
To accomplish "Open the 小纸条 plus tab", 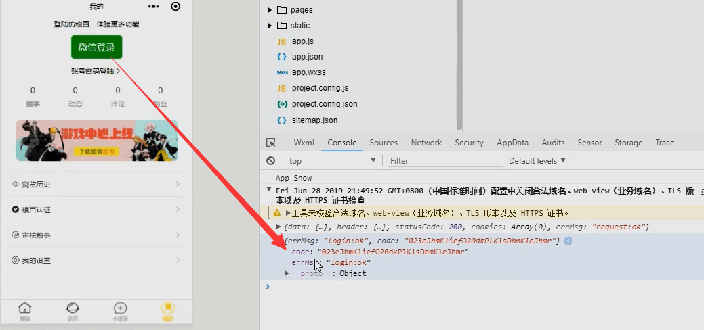I will 121,311.
